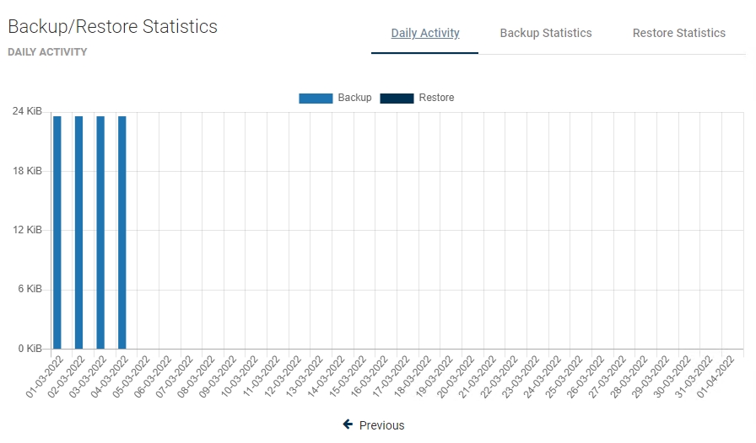756x443 pixels.
Task: Click the 24 KiB y-axis label
Action: 27,112
